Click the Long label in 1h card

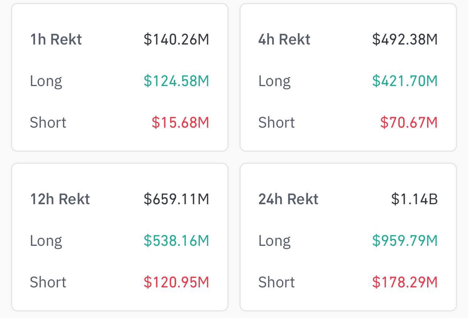coord(46,81)
